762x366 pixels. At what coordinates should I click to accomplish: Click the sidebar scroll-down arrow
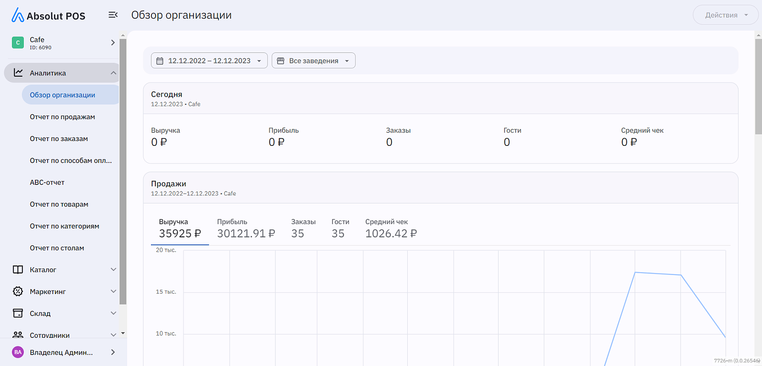[x=123, y=333]
